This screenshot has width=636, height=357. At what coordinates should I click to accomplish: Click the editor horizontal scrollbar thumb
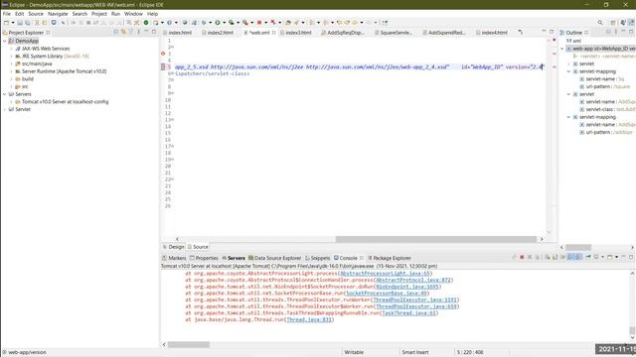[x=435, y=239]
